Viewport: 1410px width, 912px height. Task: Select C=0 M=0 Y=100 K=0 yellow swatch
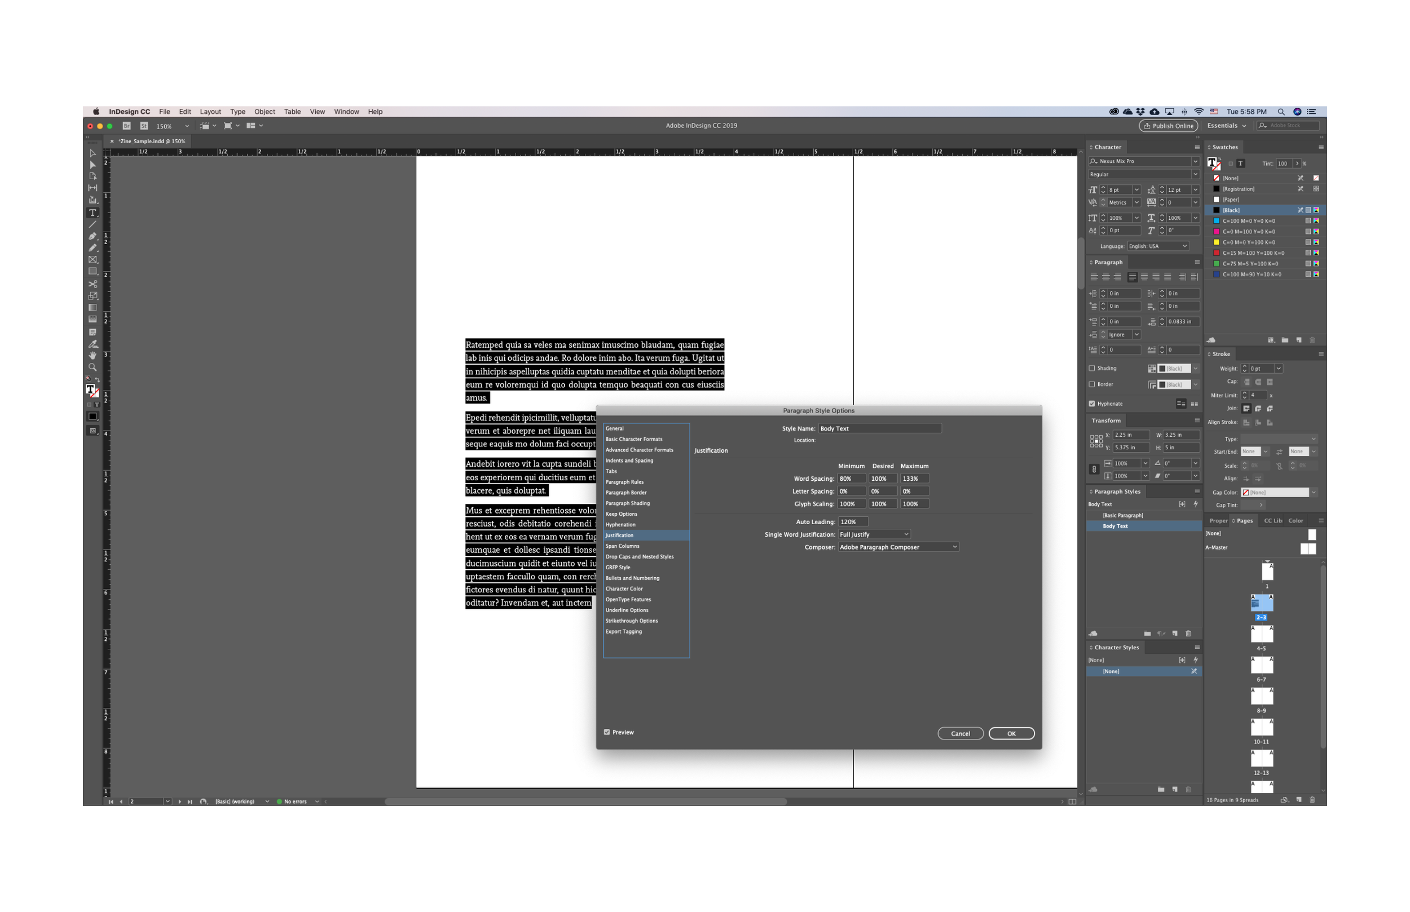pos(1264,242)
